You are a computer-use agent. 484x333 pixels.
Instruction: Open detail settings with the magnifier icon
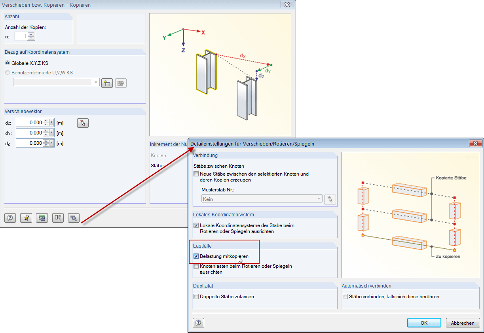[74, 218]
